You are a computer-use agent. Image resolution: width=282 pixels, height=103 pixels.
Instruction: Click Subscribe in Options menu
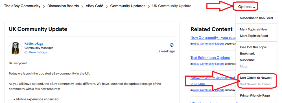(247, 60)
